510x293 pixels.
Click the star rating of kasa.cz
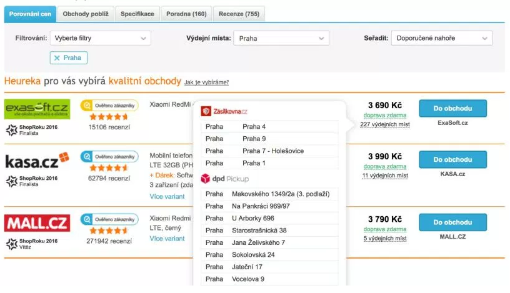[x=109, y=168]
